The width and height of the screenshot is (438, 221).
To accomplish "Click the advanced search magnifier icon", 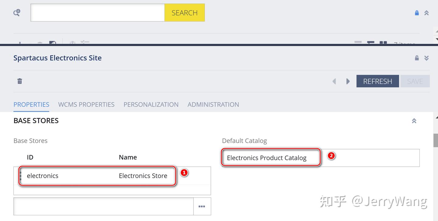I will pos(17,13).
